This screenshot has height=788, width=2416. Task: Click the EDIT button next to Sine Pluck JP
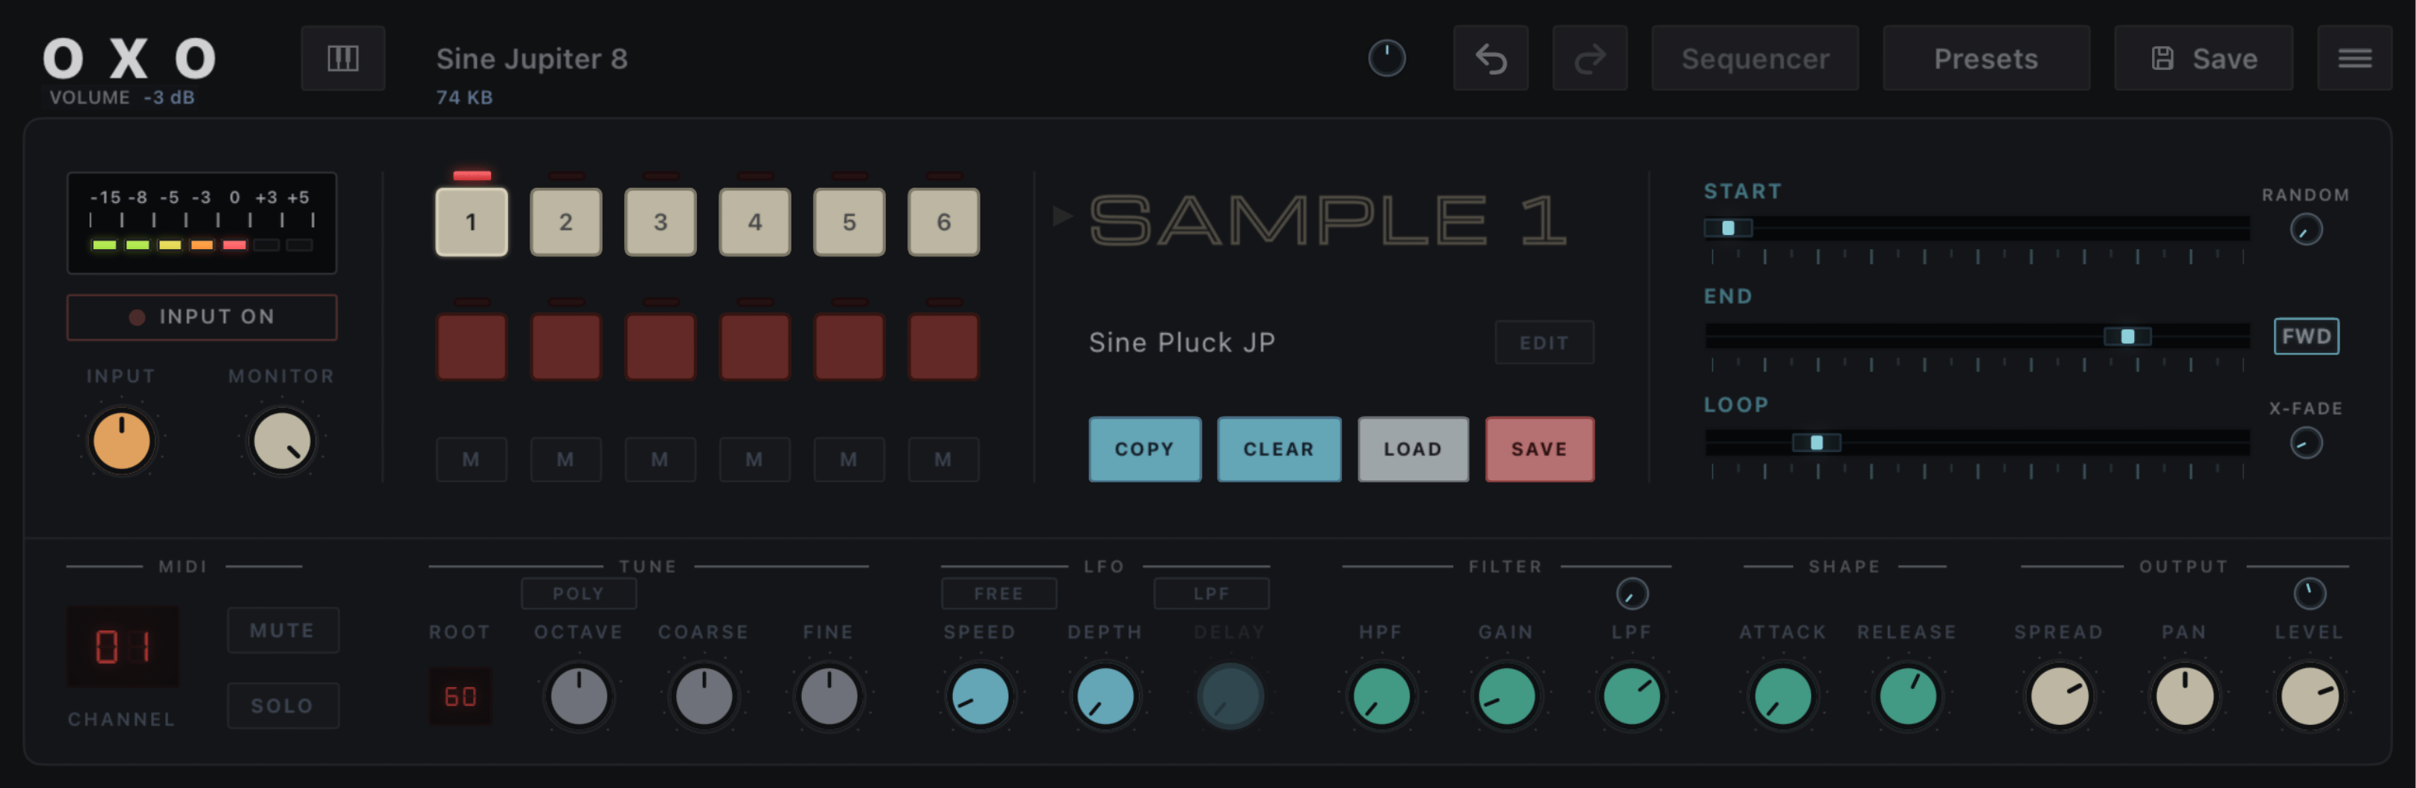(x=1543, y=342)
